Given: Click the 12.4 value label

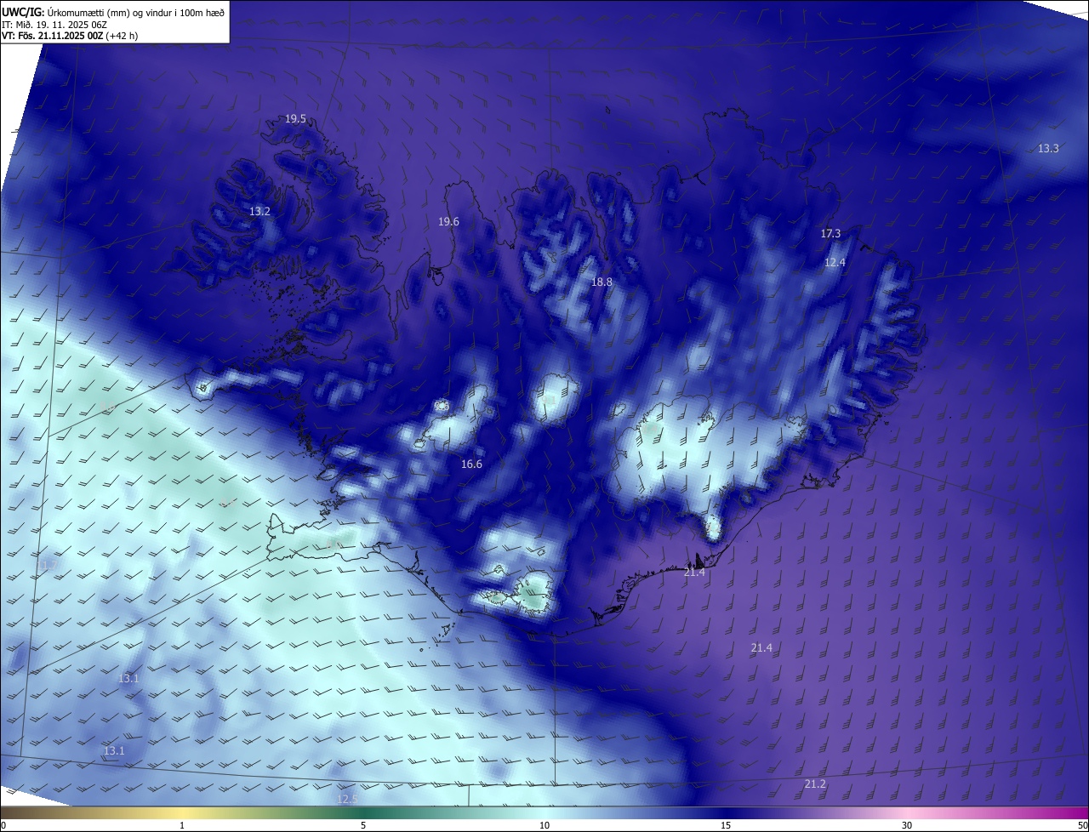Looking at the screenshot, I should point(835,262).
